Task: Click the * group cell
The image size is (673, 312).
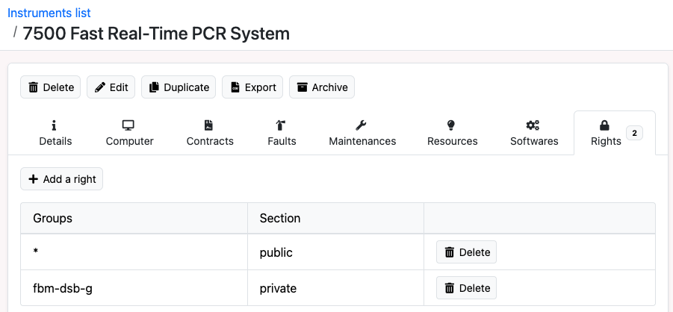Action: [x=134, y=252]
